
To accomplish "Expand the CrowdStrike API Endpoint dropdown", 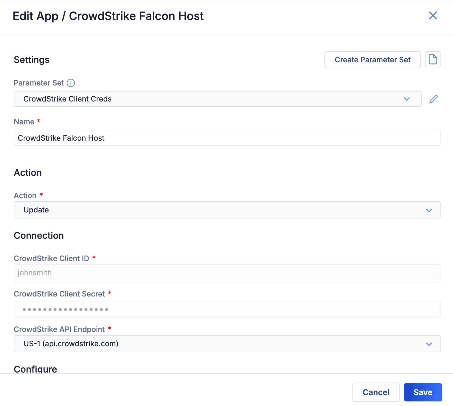I will tap(227, 344).
